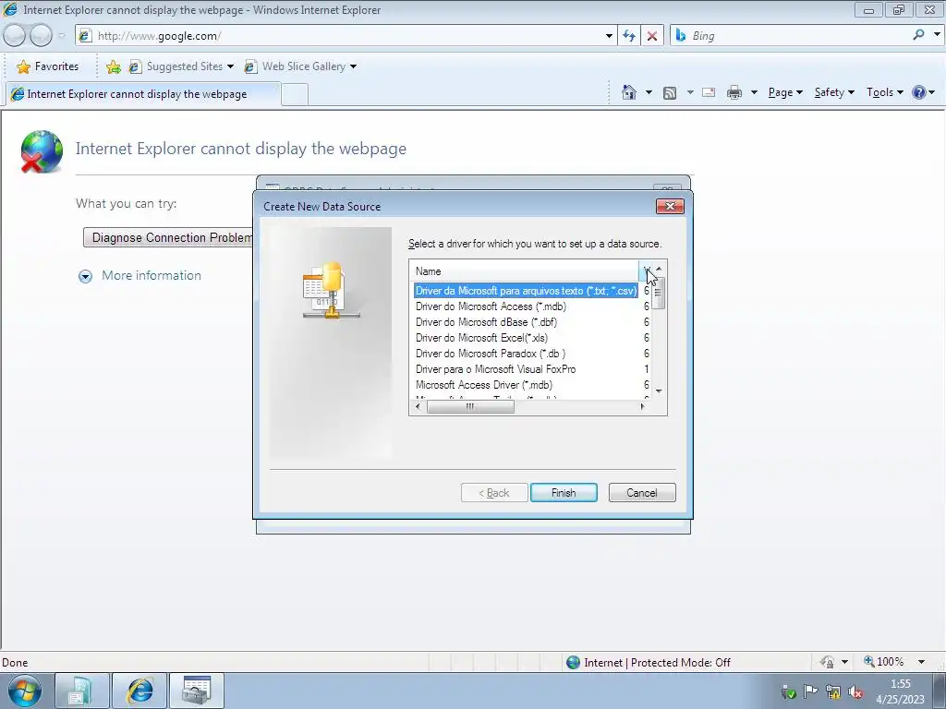Click driver list scroll right arrow

[643, 407]
